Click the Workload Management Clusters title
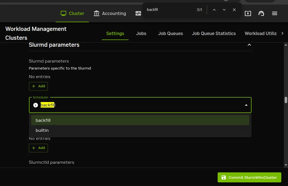This screenshot has width=288, height=186. pos(36,33)
